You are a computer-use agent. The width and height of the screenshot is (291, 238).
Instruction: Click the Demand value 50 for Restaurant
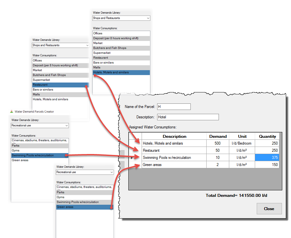[218, 150]
